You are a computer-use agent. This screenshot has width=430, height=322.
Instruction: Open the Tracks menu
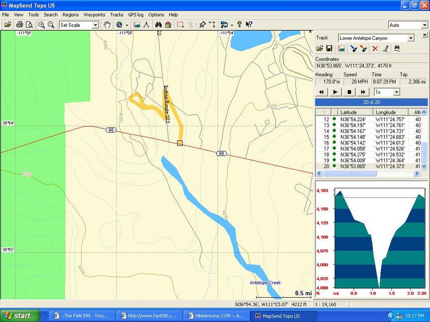116,15
